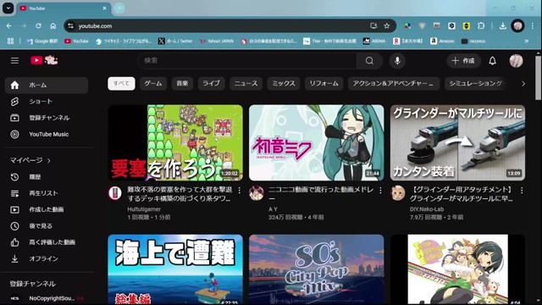Screen dimensions: 542x305
Task: Click the page vertical scrollbar
Action: (538, 79)
